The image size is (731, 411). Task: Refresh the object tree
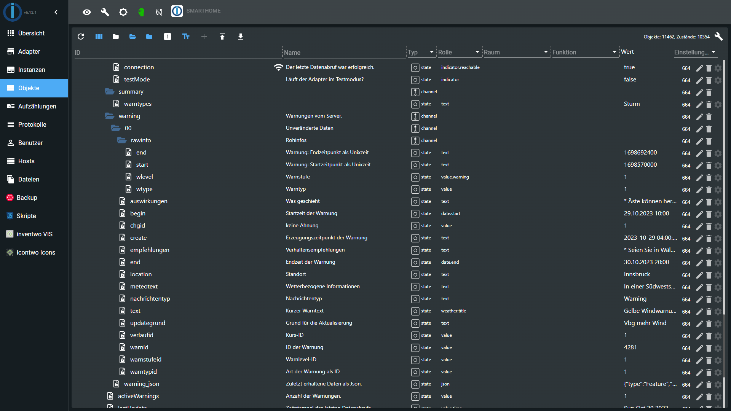(81, 37)
